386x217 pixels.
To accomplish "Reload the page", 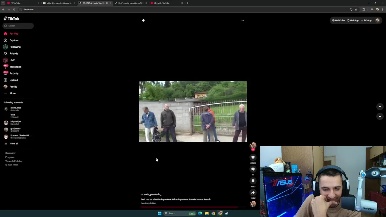I will [x=14, y=9].
